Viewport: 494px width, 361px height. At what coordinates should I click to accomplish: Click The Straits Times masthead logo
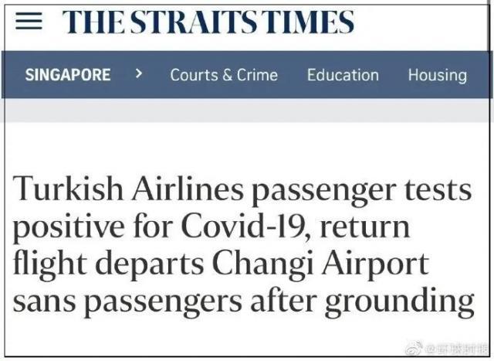209,22
